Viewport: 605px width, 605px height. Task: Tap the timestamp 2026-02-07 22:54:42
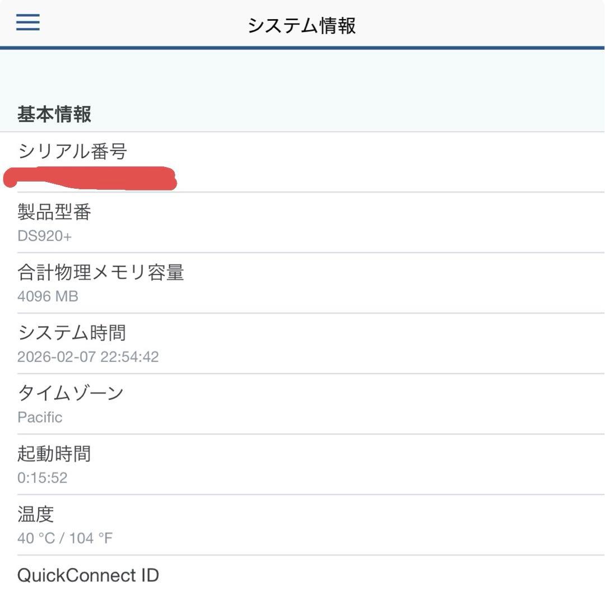[x=87, y=357]
